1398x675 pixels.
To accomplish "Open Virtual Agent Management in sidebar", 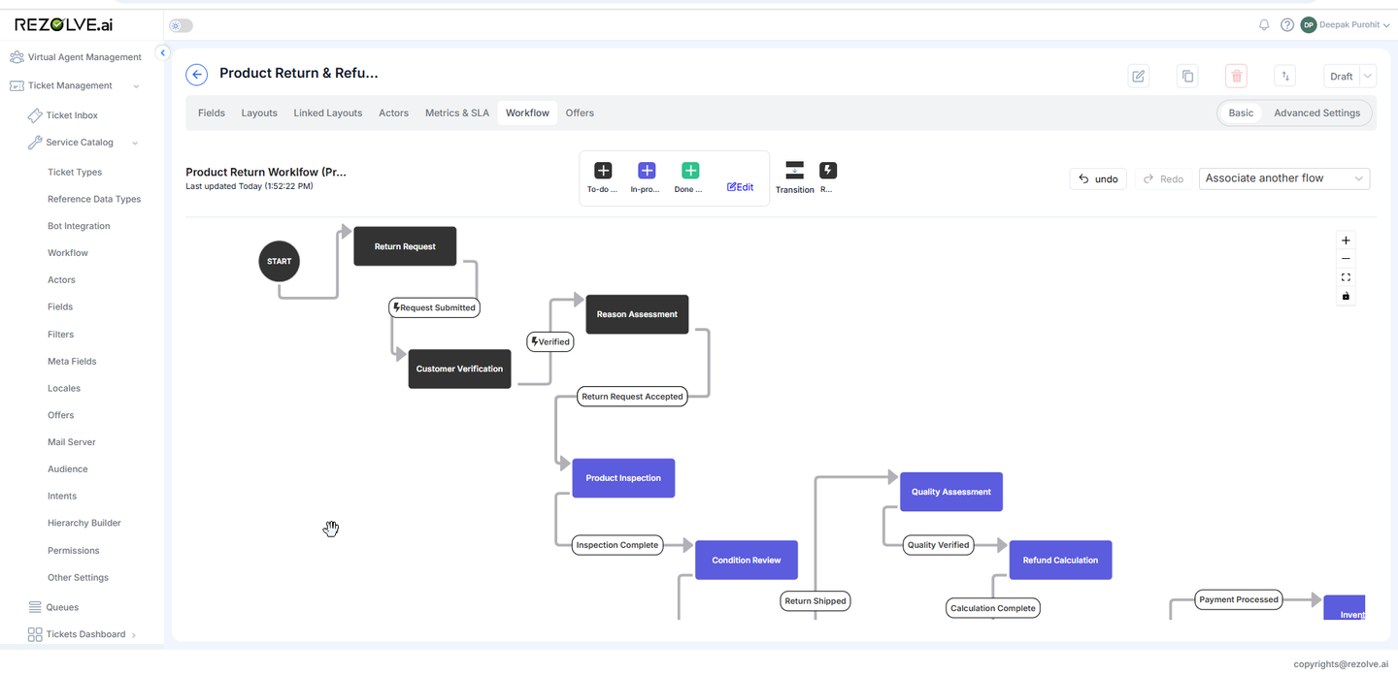I will [76, 57].
